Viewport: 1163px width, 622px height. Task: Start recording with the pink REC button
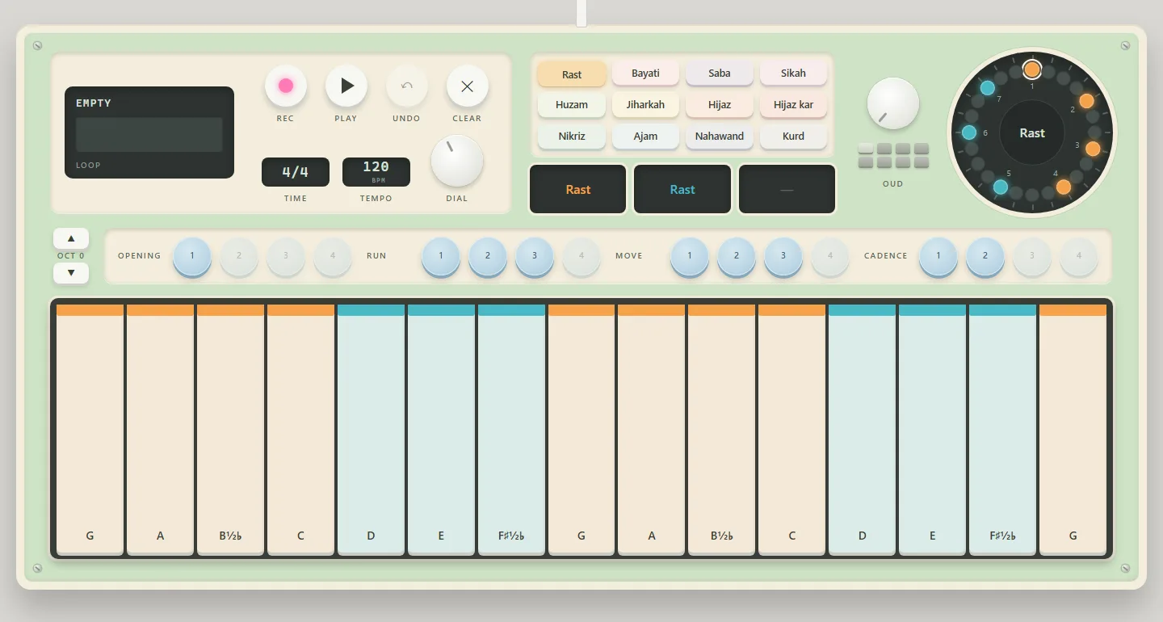coord(286,86)
